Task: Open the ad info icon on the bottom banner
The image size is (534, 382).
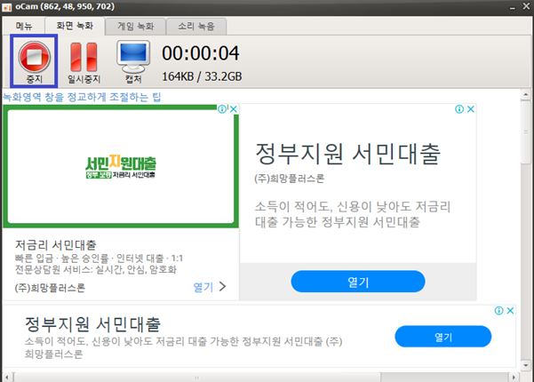Action: [x=499, y=311]
